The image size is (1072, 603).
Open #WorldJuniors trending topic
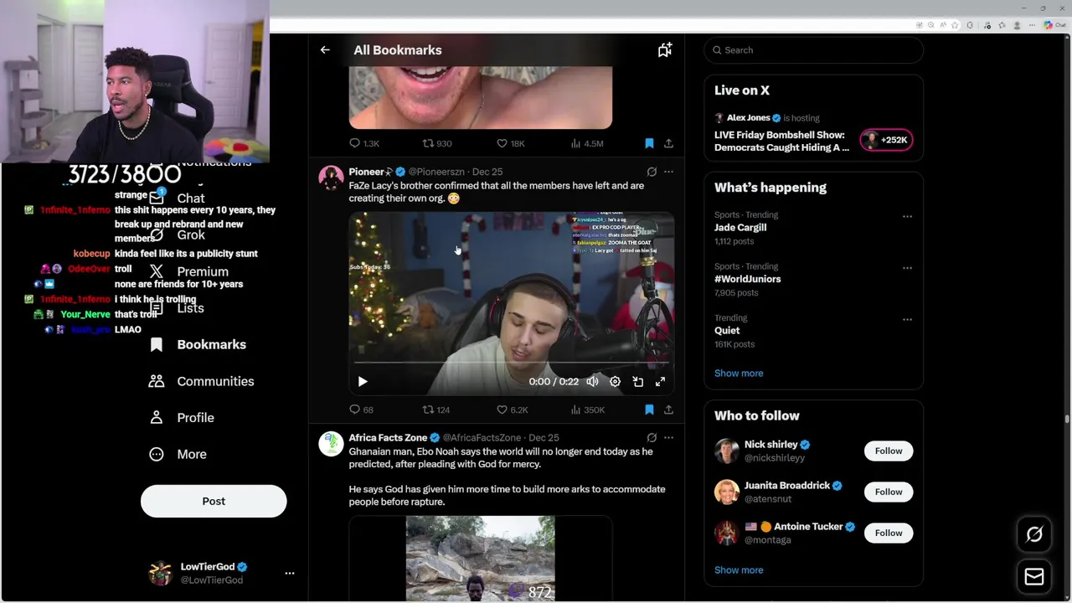tap(747, 279)
